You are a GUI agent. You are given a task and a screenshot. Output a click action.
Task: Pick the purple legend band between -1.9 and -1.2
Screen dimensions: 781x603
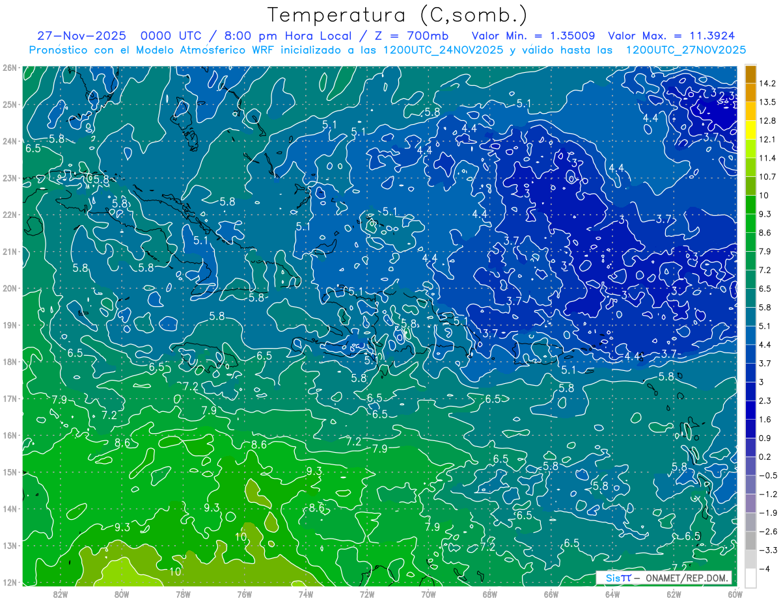(750, 503)
